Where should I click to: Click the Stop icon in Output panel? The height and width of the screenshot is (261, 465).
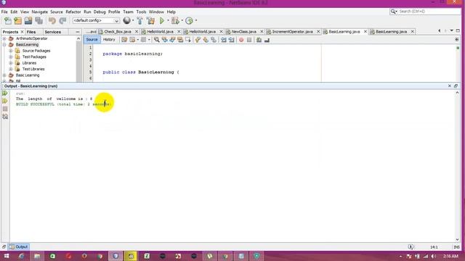pos(5,109)
